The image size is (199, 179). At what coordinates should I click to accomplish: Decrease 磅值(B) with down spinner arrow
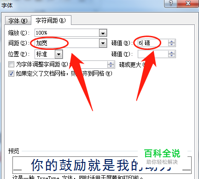(171, 45)
